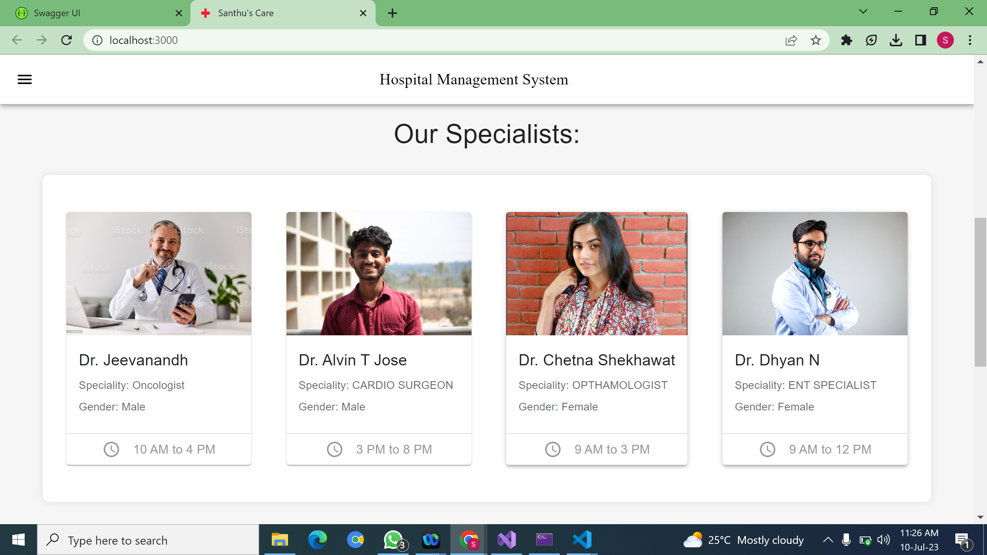Open the weather widget showing 25°C Mostly cloudy

[x=744, y=540]
